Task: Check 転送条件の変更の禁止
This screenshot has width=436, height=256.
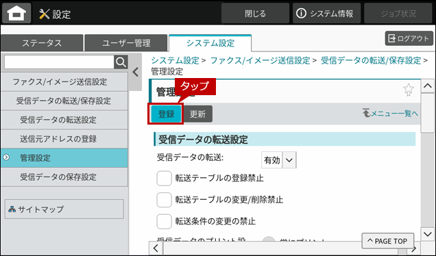Action: 164,222
